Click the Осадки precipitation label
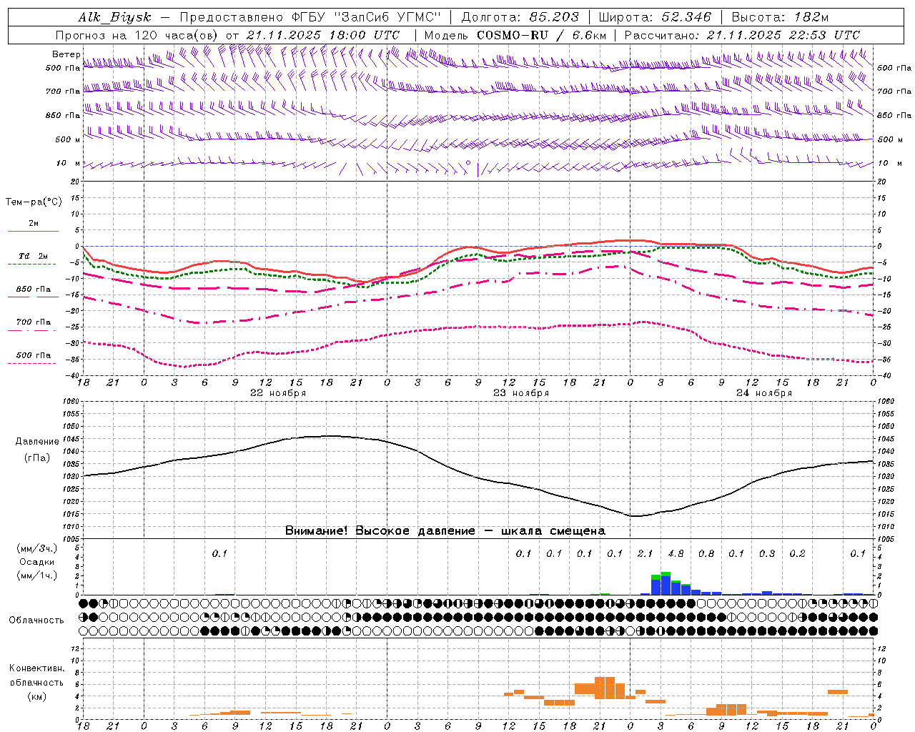 click(x=37, y=562)
